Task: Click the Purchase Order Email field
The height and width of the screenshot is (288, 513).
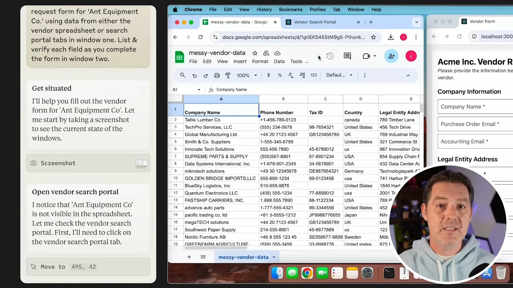Action: [x=475, y=124]
